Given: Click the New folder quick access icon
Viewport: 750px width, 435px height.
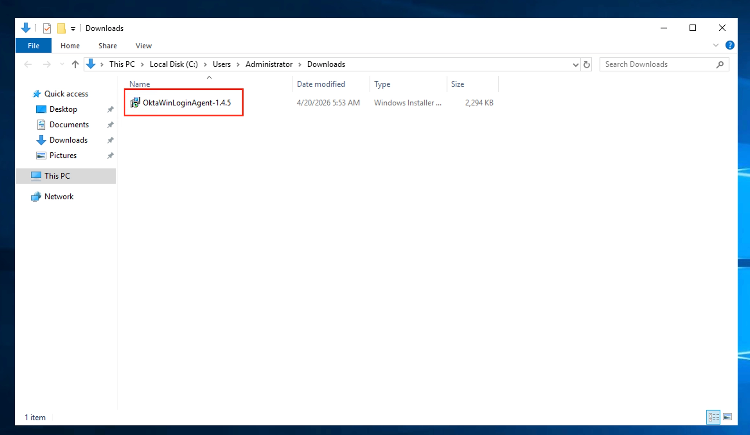Looking at the screenshot, I should pyautogui.click(x=61, y=28).
